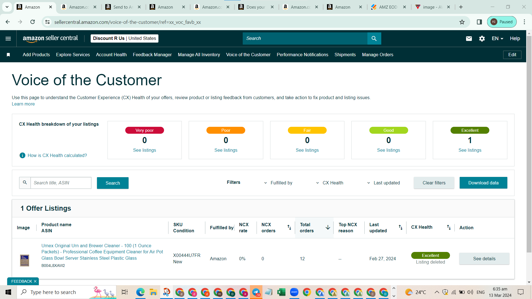Image resolution: width=532 pixels, height=299 pixels.
Task: Switch to the AMZ EOD tab
Action: coord(388,7)
